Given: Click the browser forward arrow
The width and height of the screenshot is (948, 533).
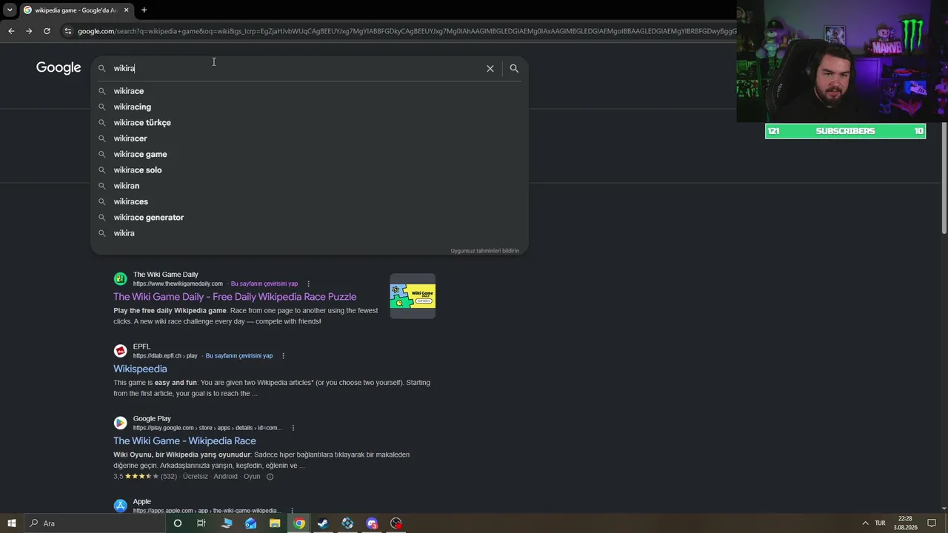Looking at the screenshot, I should (x=29, y=31).
